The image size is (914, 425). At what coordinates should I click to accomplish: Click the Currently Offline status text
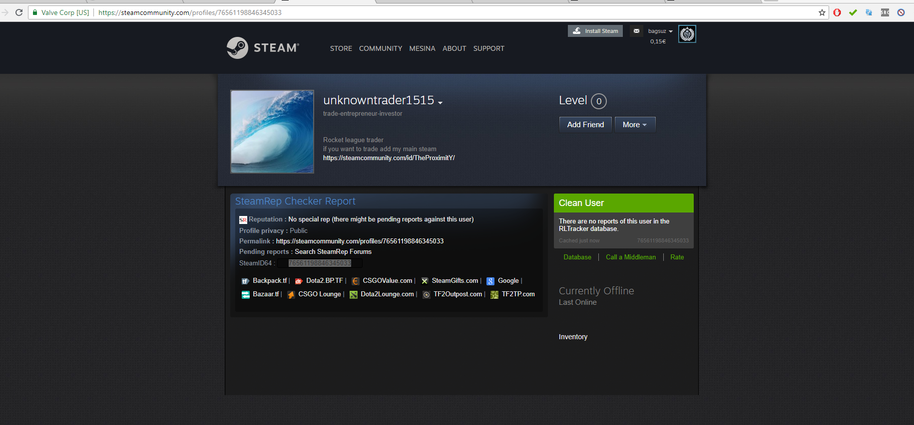pos(596,291)
